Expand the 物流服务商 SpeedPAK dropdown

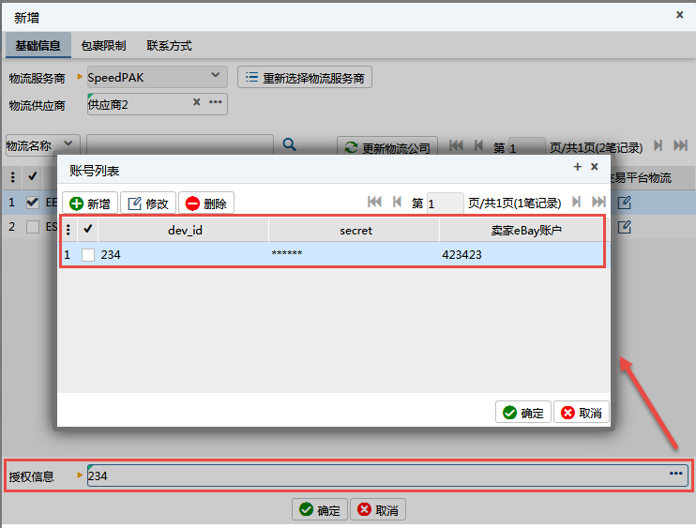[215, 75]
